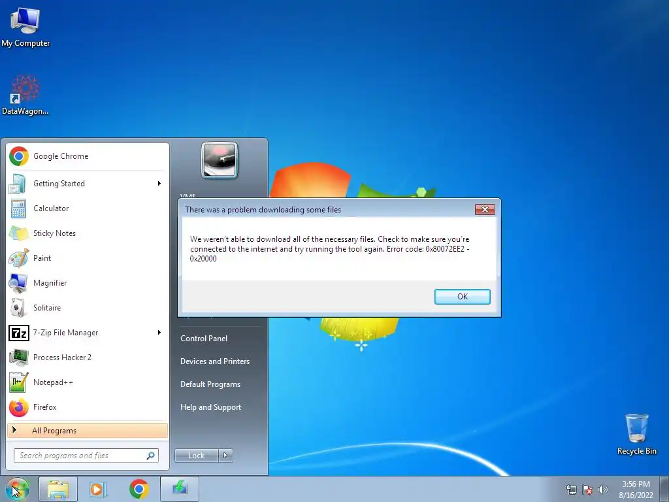This screenshot has width=669, height=502.
Task: Launch Firefox from Start menu
Action: pos(88,407)
